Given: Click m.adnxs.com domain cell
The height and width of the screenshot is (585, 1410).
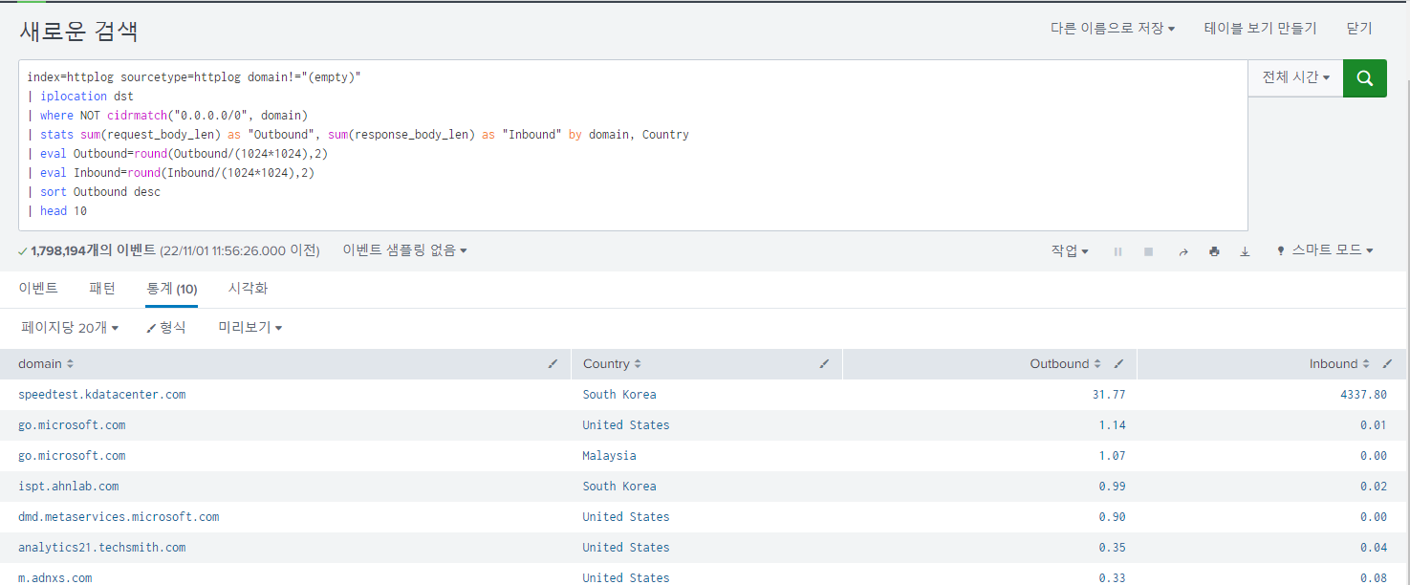Looking at the screenshot, I should click(55, 577).
